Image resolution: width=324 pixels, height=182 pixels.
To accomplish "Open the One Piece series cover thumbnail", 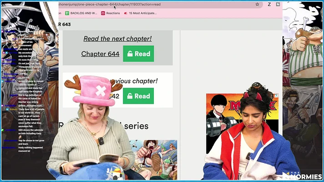I will point(153,160).
